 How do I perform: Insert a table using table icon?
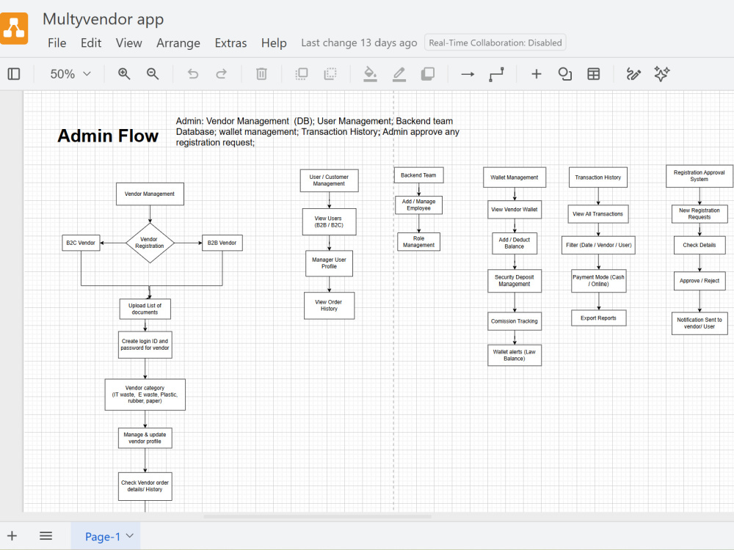(594, 74)
